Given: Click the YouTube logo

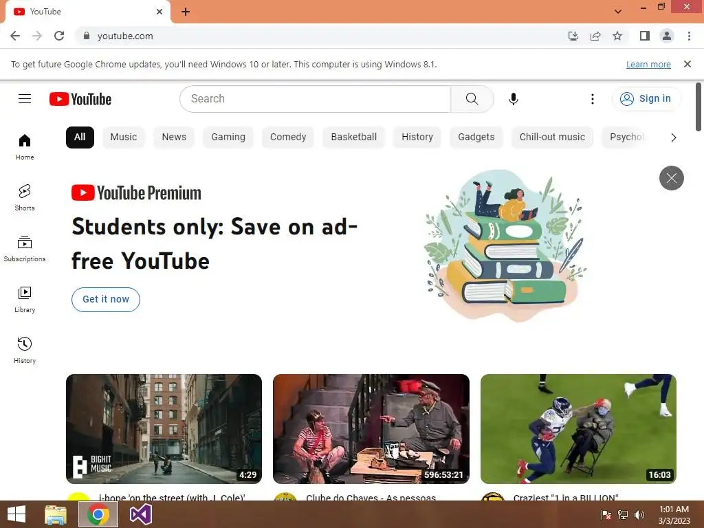Looking at the screenshot, I should 80,99.
